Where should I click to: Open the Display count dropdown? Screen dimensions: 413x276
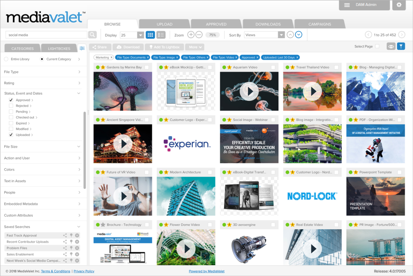pos(140,35)
